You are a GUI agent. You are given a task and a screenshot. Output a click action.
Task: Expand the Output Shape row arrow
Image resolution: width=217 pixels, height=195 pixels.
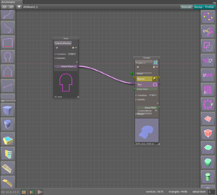coord(55,66)
